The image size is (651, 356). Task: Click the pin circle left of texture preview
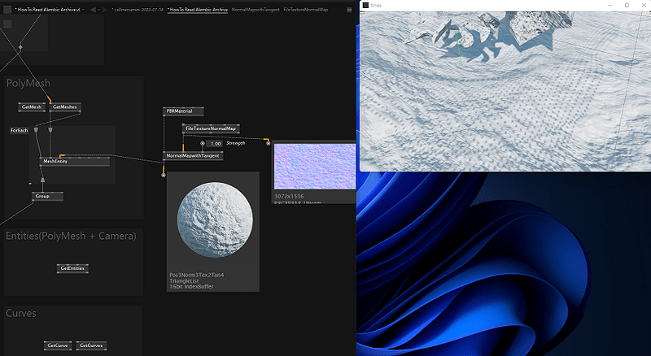[x=269, y=143]
